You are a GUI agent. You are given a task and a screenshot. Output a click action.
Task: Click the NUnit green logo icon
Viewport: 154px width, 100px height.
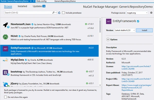pyautogui.click(x=5, y=37)
